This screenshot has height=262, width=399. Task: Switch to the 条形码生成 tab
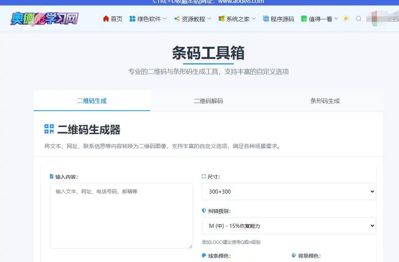325,101
